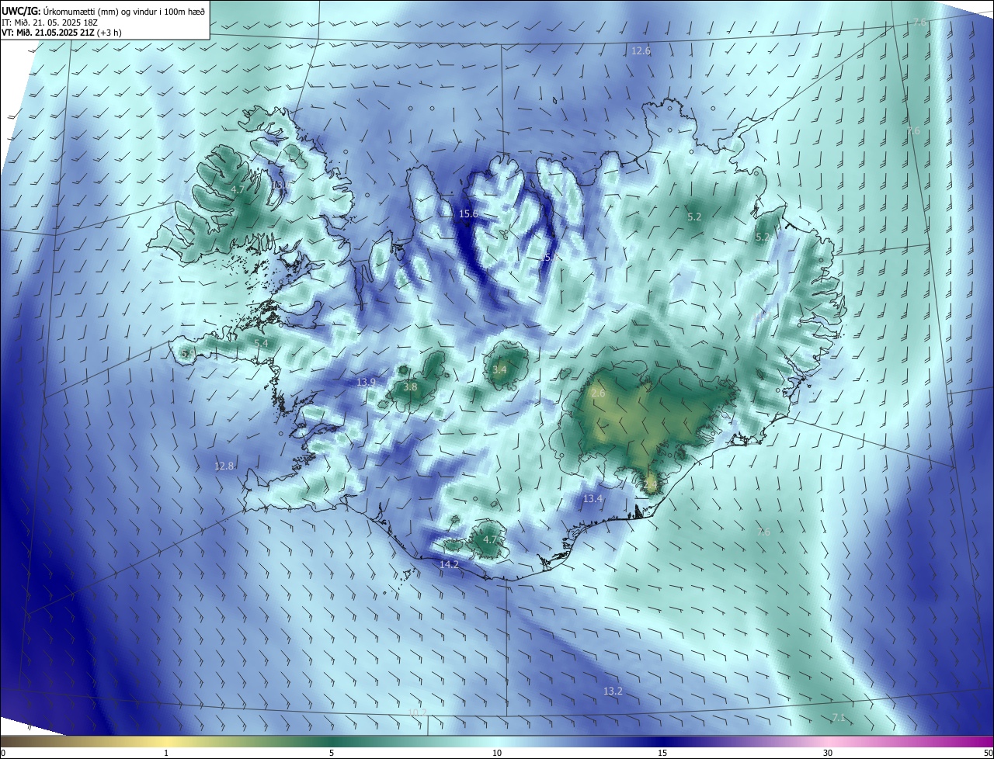
Task: Click the 4.7 value label on the Westfjords
Action: [x=238, y=189]
